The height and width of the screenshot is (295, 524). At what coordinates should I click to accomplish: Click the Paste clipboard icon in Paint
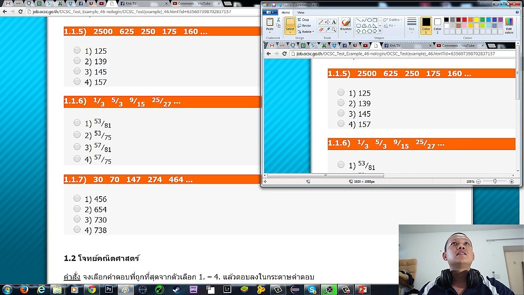pyautogui.click(x=270, y=22)
